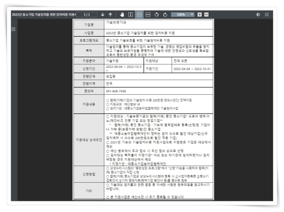Click the phone number 051-606-7456

(116, 91)
